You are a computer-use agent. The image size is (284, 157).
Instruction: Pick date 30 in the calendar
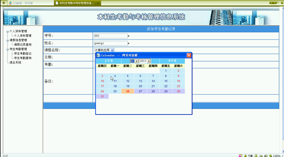(178, 91)
